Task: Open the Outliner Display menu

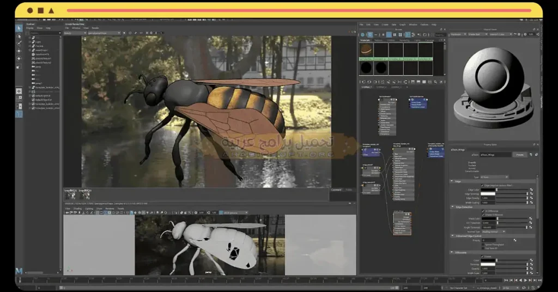Action: click(x=30, y=28)
